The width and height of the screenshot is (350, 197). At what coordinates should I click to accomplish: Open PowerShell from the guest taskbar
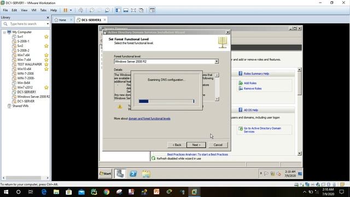133,173
